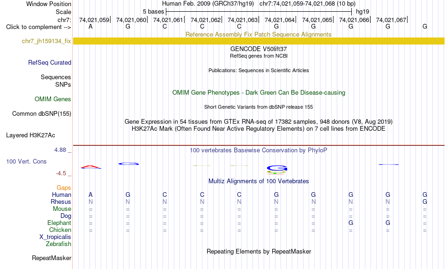Open the RepeatMasker track label
Image resolution: width=445 pixels, height=269 pixels.
tap(52, 258)
